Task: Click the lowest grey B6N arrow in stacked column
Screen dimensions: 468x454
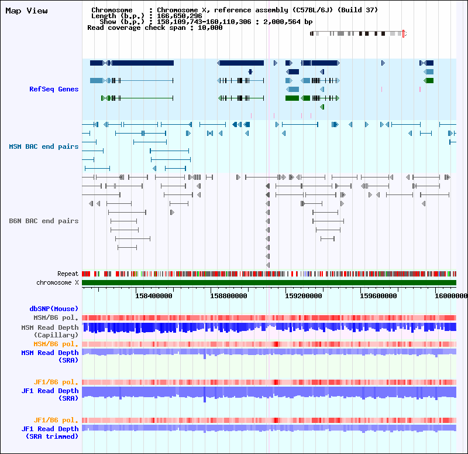Action: [268, 265]
